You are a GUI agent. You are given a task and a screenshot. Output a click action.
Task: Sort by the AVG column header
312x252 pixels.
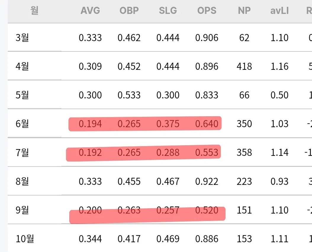click(90, 11)
